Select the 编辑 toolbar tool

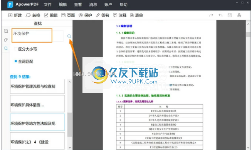(x=51, y=15)
